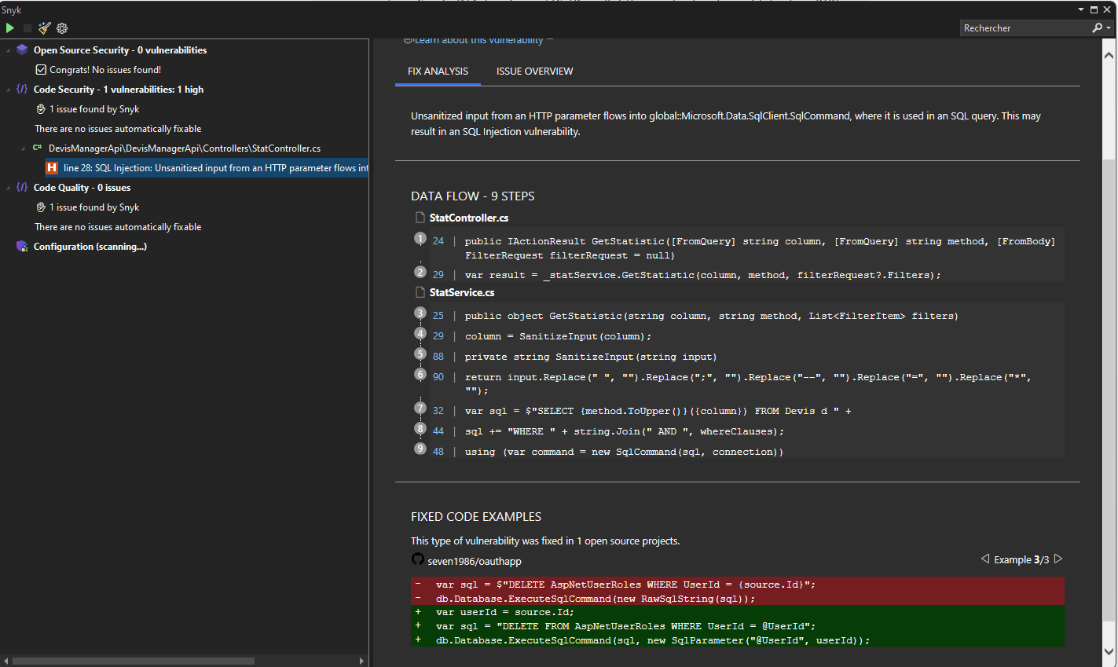Screen dimensions: 1118x667
Task: Click the removed line db.Database.ExecuteSqlCommand(new RawSqlString(sql))
Action: 738,599
